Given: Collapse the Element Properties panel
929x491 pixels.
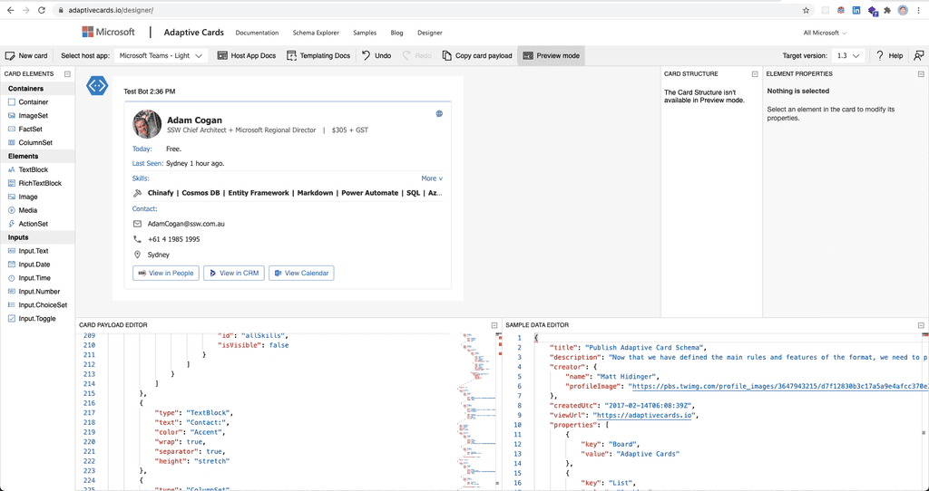Looking at the screenshot, I should coord(920,73).
